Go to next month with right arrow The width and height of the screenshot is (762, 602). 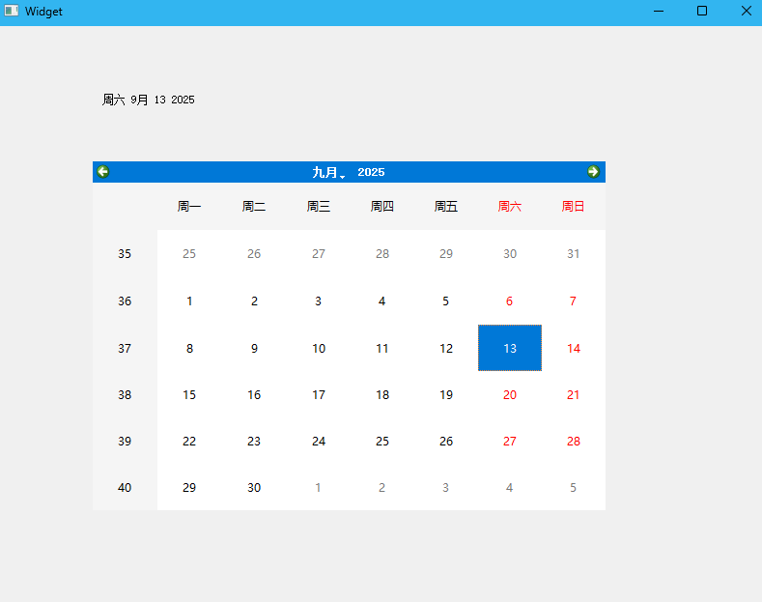pos(593,172)
